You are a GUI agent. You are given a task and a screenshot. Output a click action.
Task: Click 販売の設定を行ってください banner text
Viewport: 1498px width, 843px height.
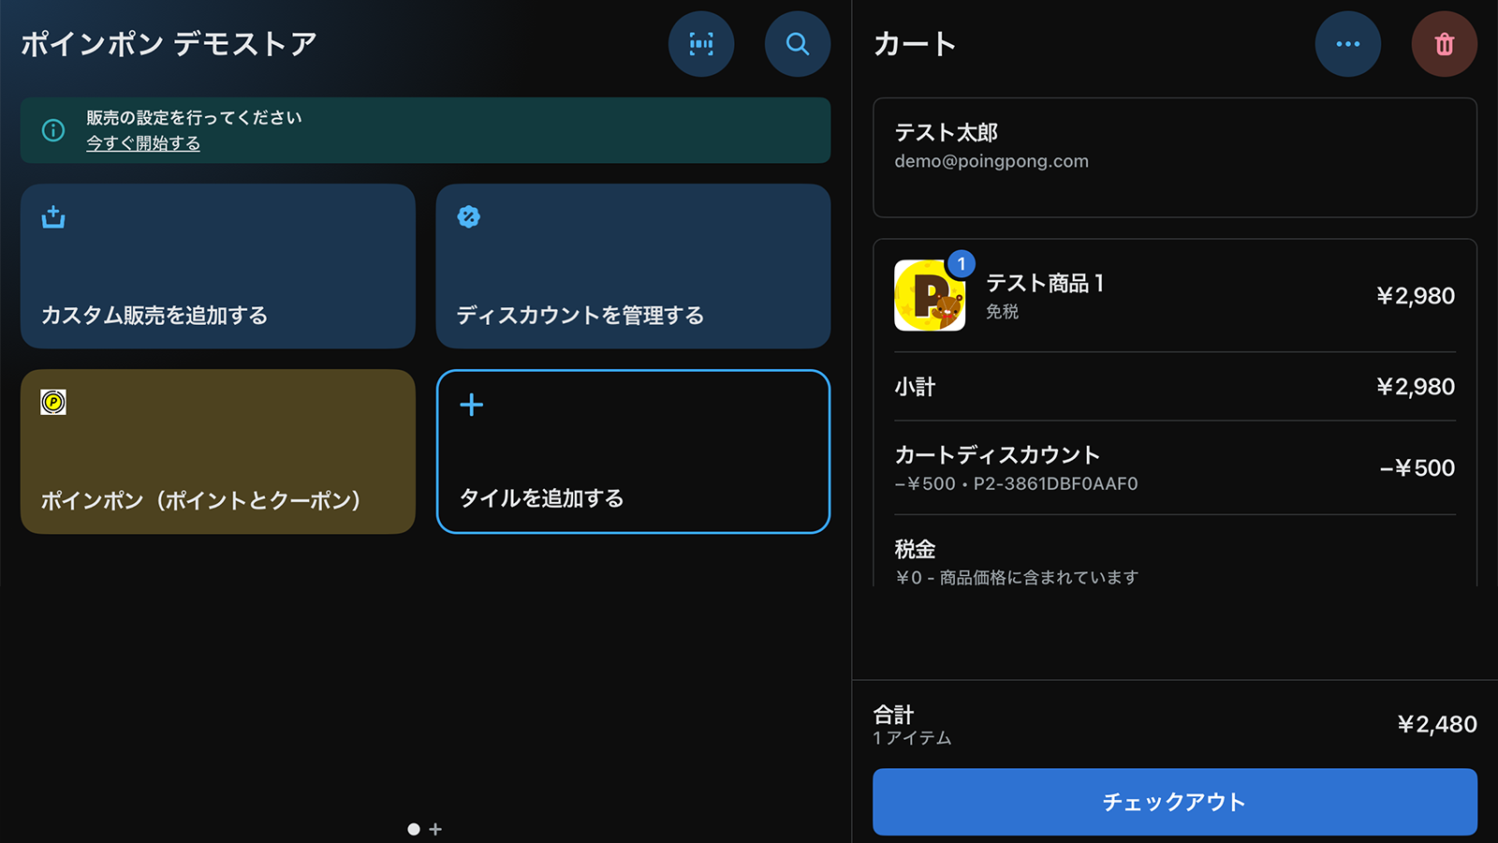(194, 118)
